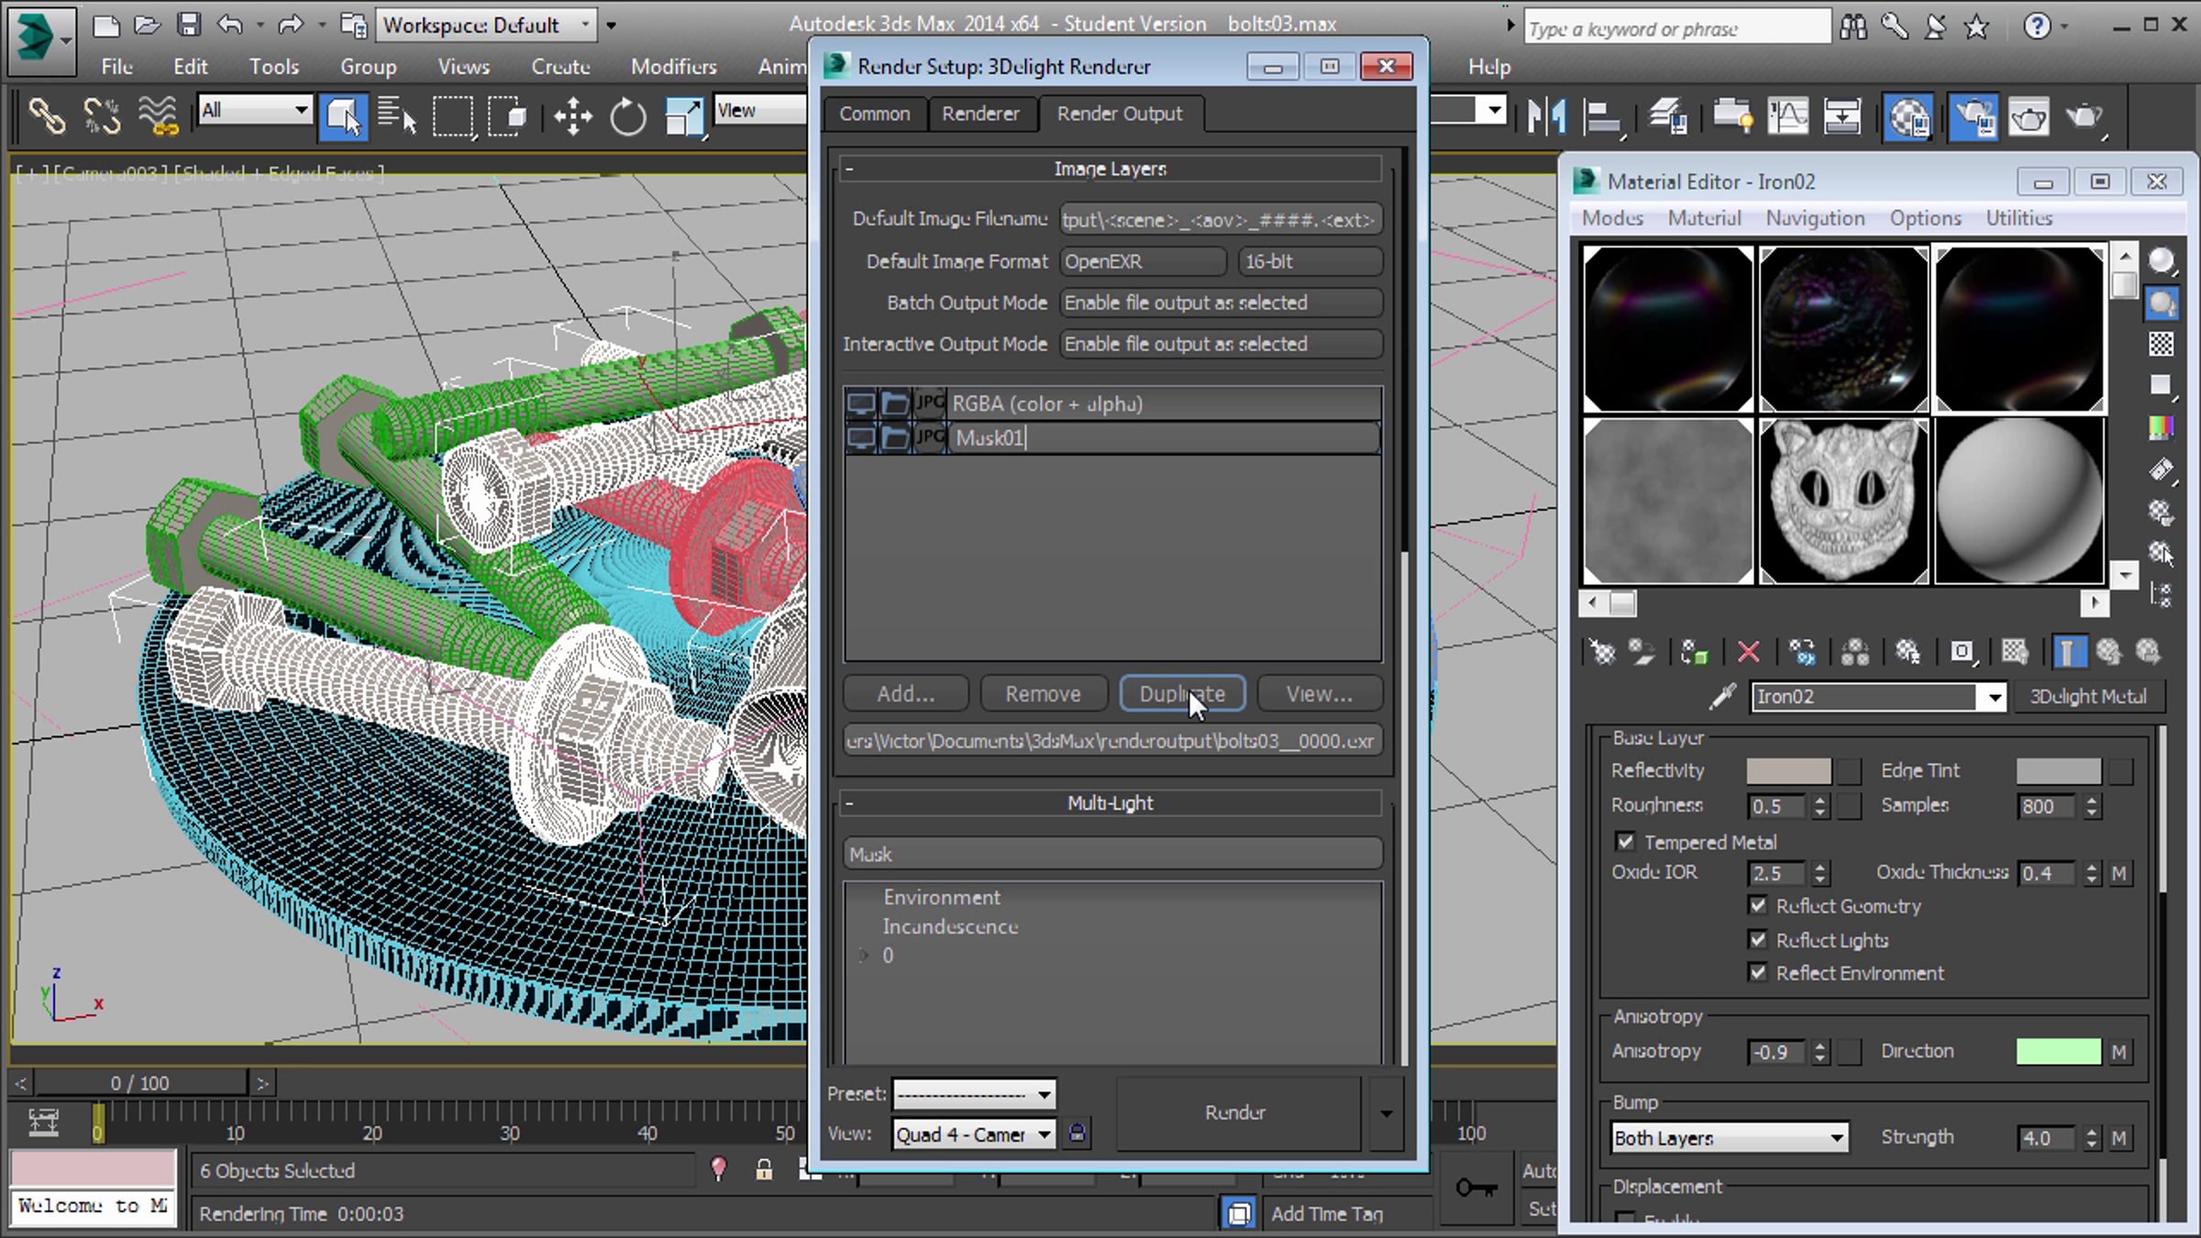
Task: Click the Roughness value field
Action: pyautogui.click(x=1776, y=807)
